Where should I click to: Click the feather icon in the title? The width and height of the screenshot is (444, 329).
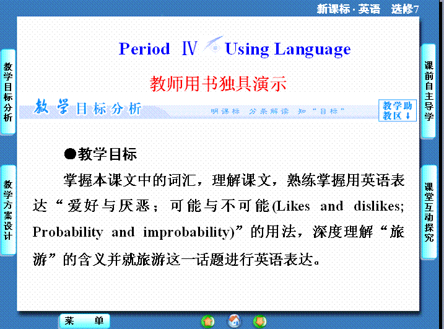click(212, 45)
